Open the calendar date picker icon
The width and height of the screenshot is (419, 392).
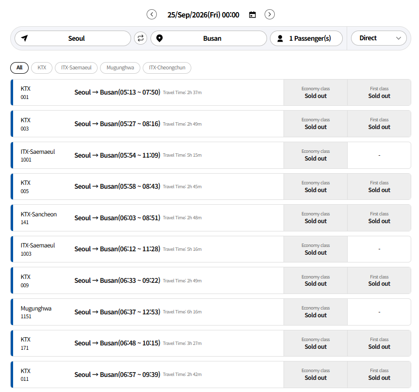click(x=252, y=15)
